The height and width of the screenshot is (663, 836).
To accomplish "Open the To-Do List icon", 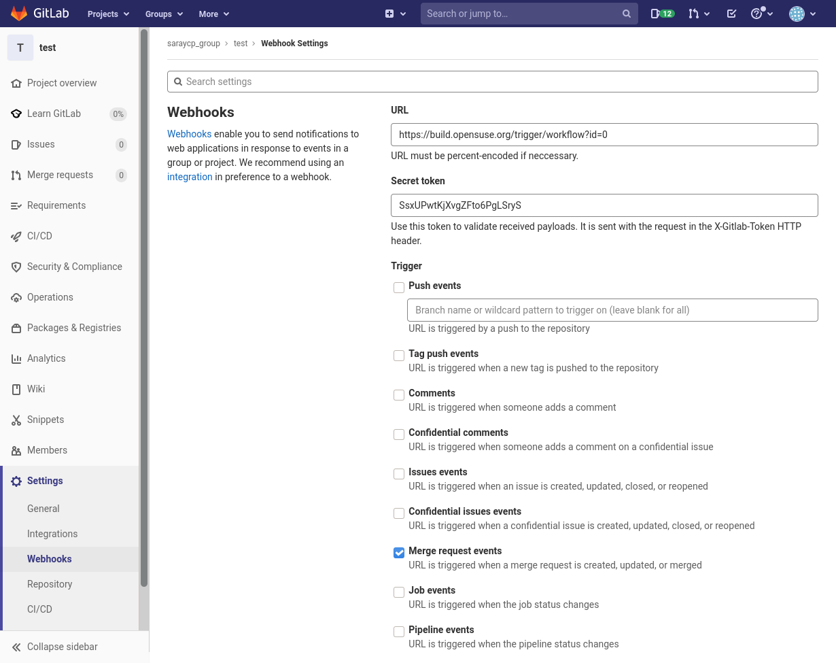I will (x=731, y=13).
